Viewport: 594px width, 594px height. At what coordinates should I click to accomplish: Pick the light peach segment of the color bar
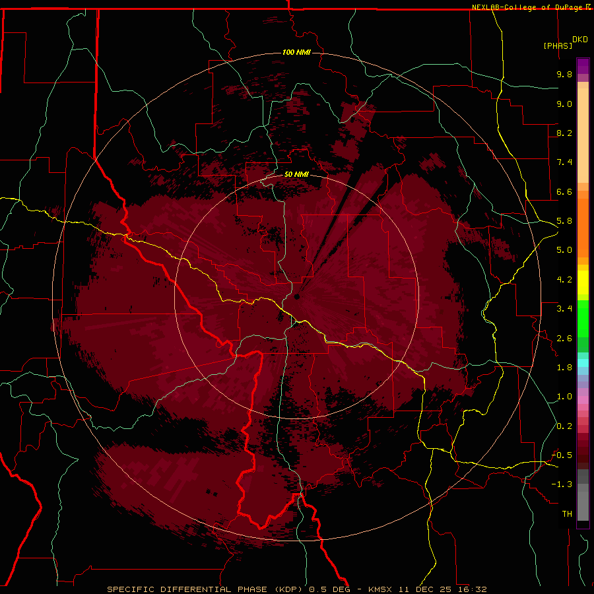pos(583,137)
